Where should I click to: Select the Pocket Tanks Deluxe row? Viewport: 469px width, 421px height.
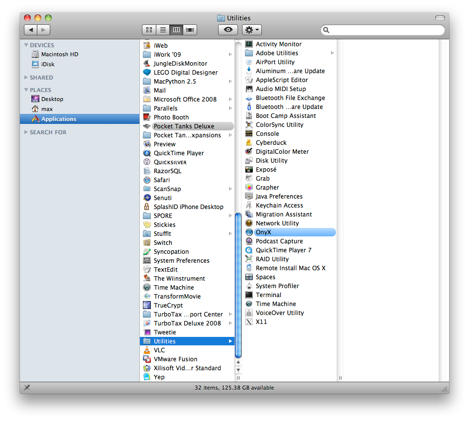click(x=187, y=126)
